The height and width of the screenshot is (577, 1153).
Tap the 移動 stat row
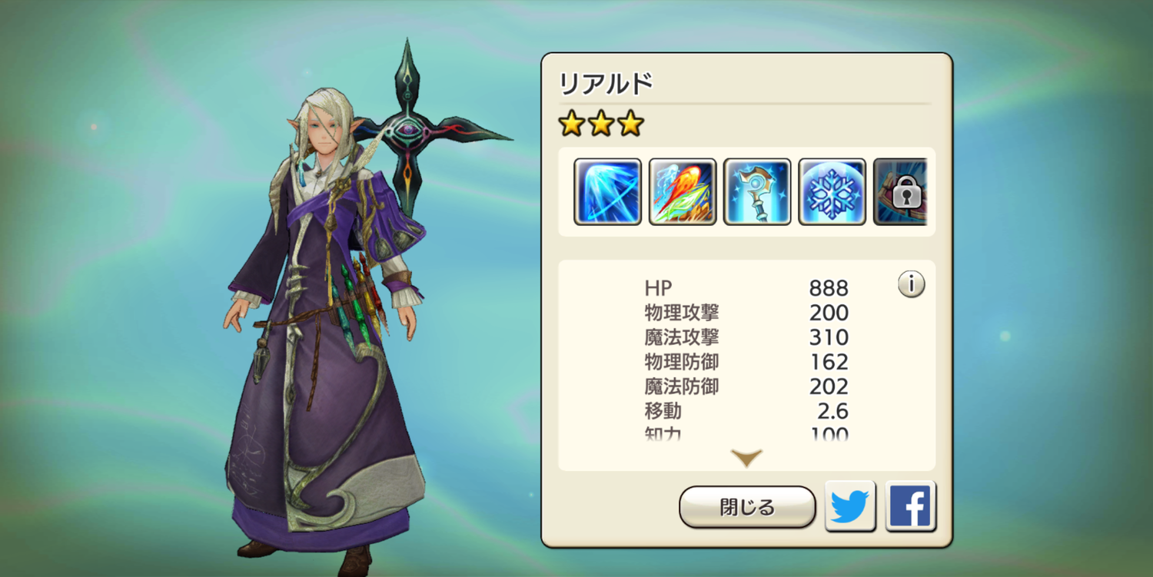[x=746, y=411]
